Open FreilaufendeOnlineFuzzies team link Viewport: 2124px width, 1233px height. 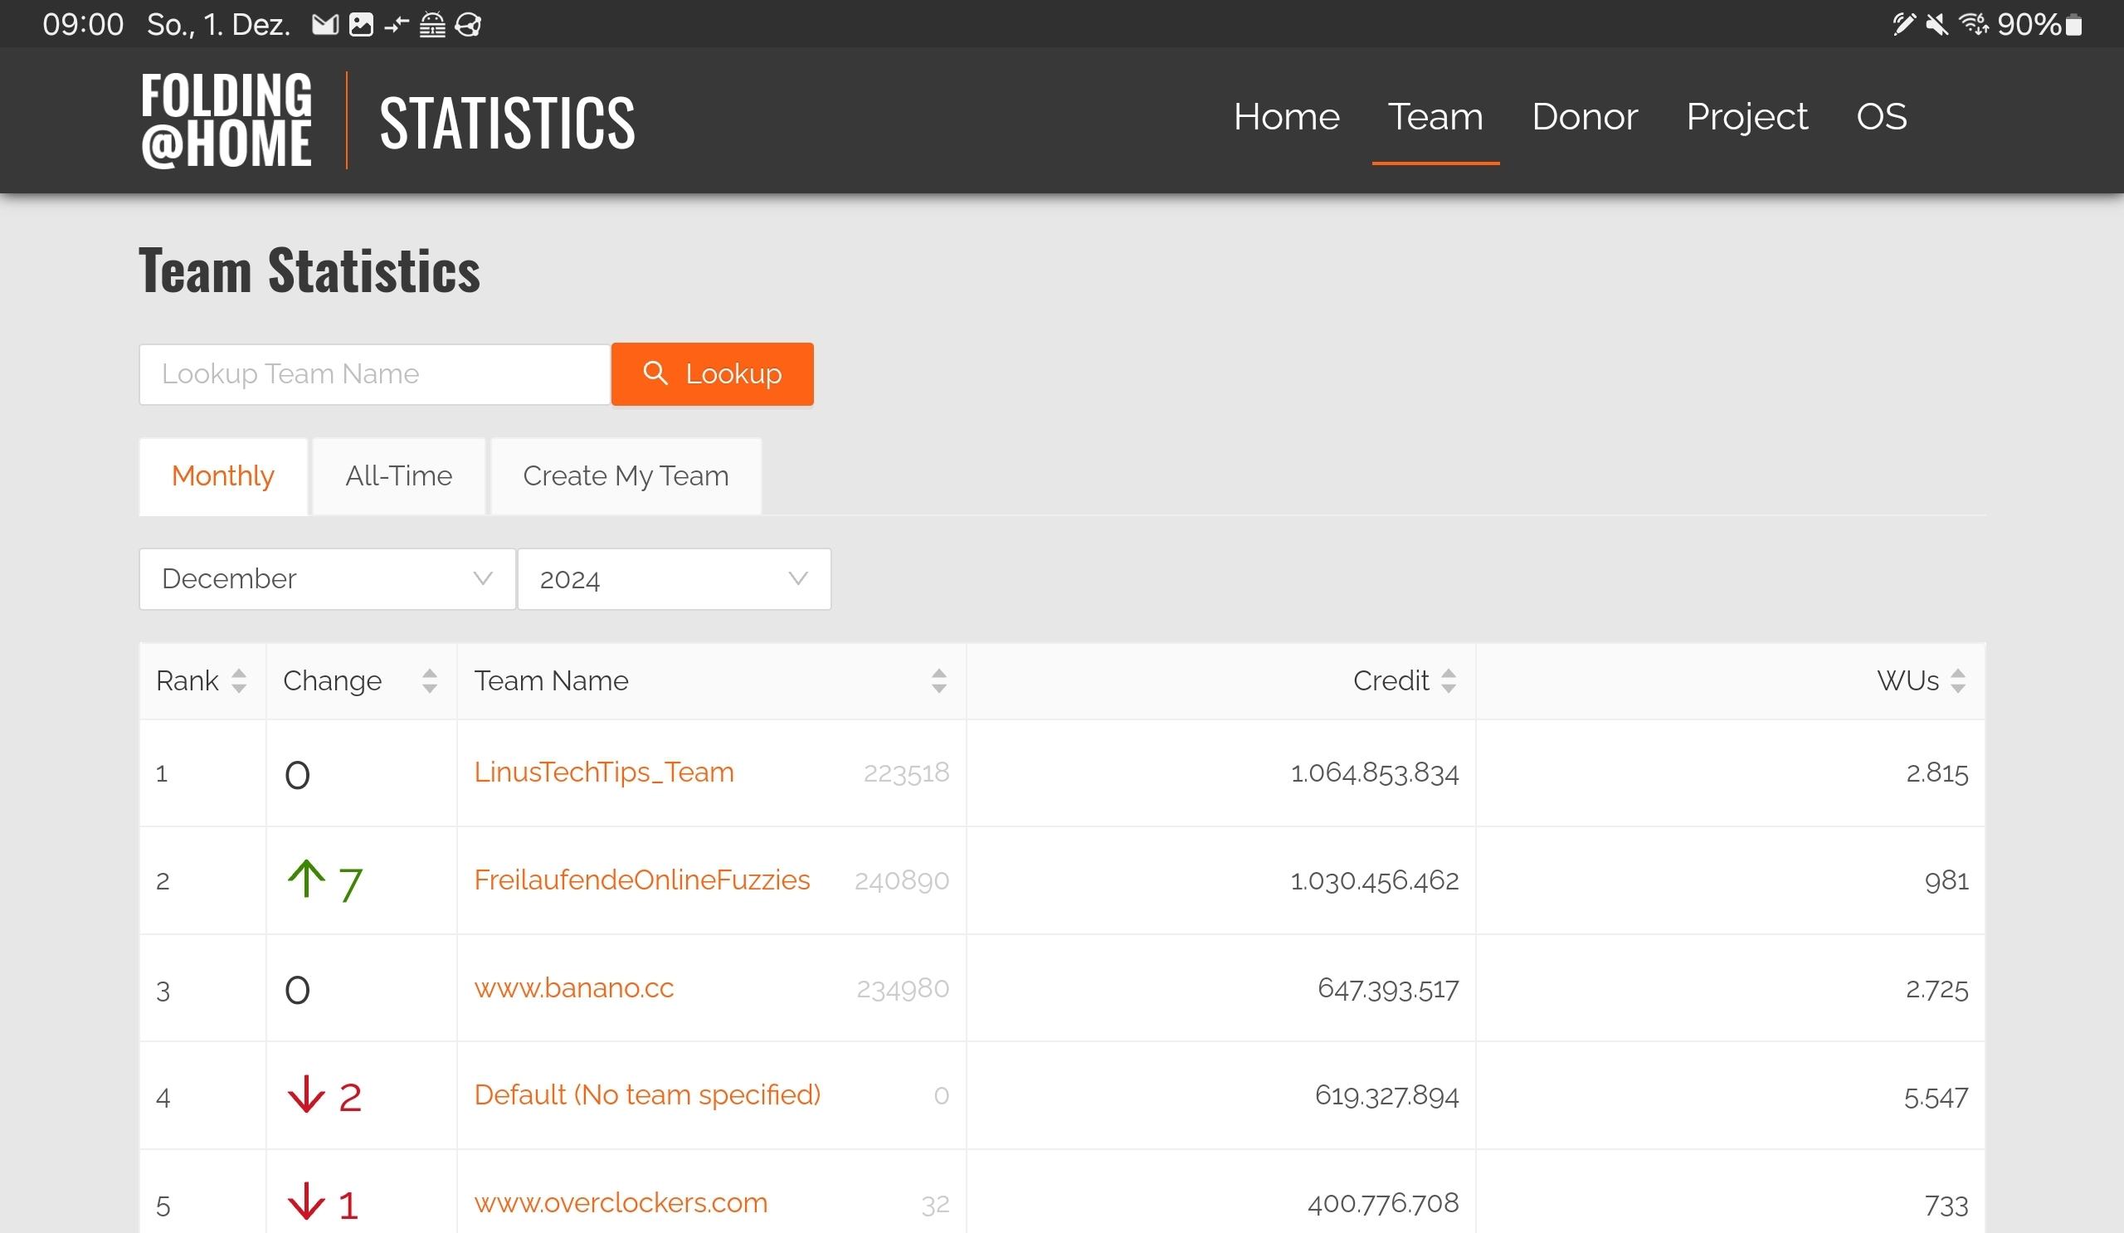click(641, 880)
